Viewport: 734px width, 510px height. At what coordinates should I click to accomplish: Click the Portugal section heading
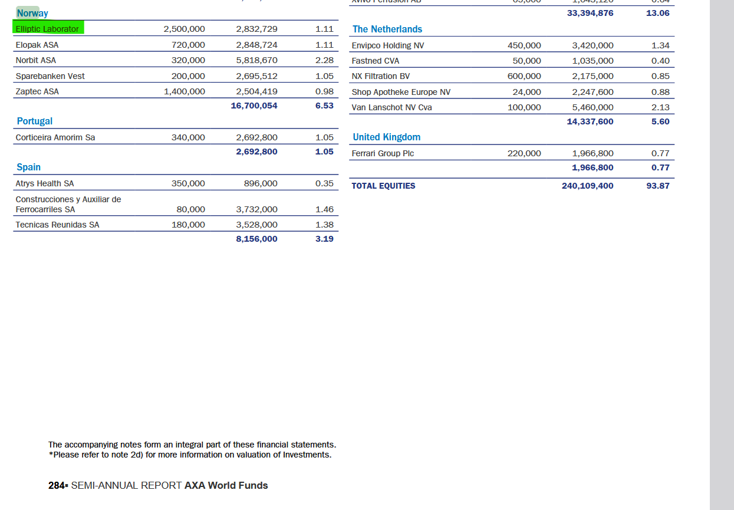tap(34, 121)
